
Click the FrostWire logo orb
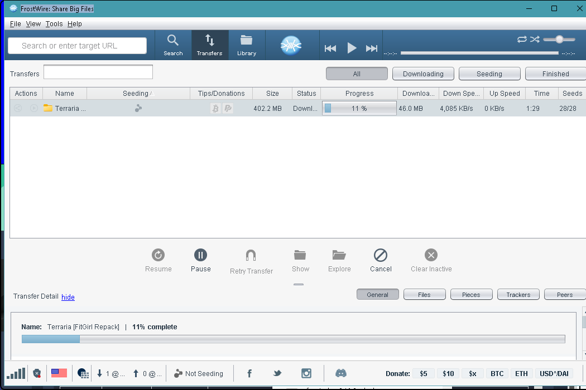click(291, 46)
